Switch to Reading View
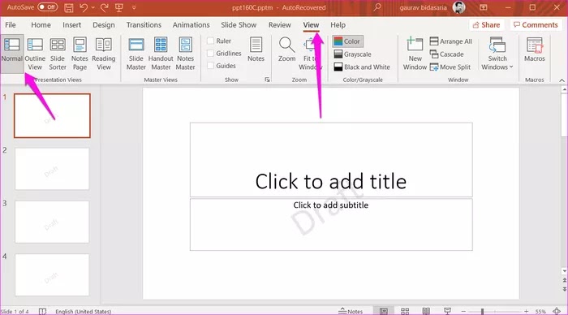The height and width of the screenshot is (315, 568). click(104, 54)
